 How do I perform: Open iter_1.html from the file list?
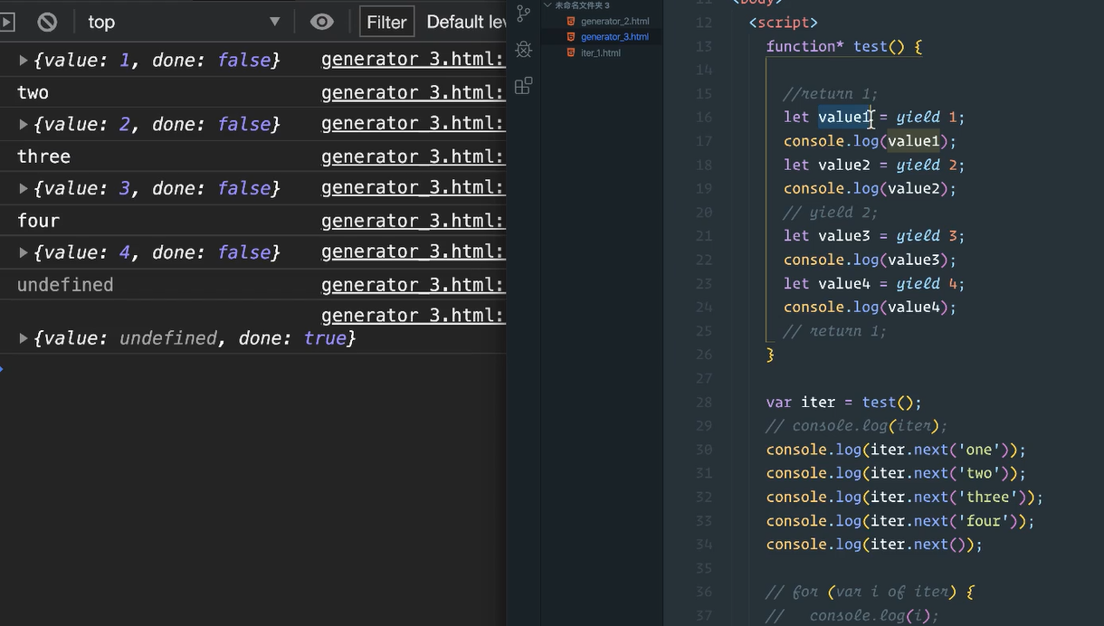(601, 52)
